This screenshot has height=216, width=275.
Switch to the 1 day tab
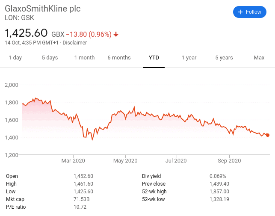point(15,58)
